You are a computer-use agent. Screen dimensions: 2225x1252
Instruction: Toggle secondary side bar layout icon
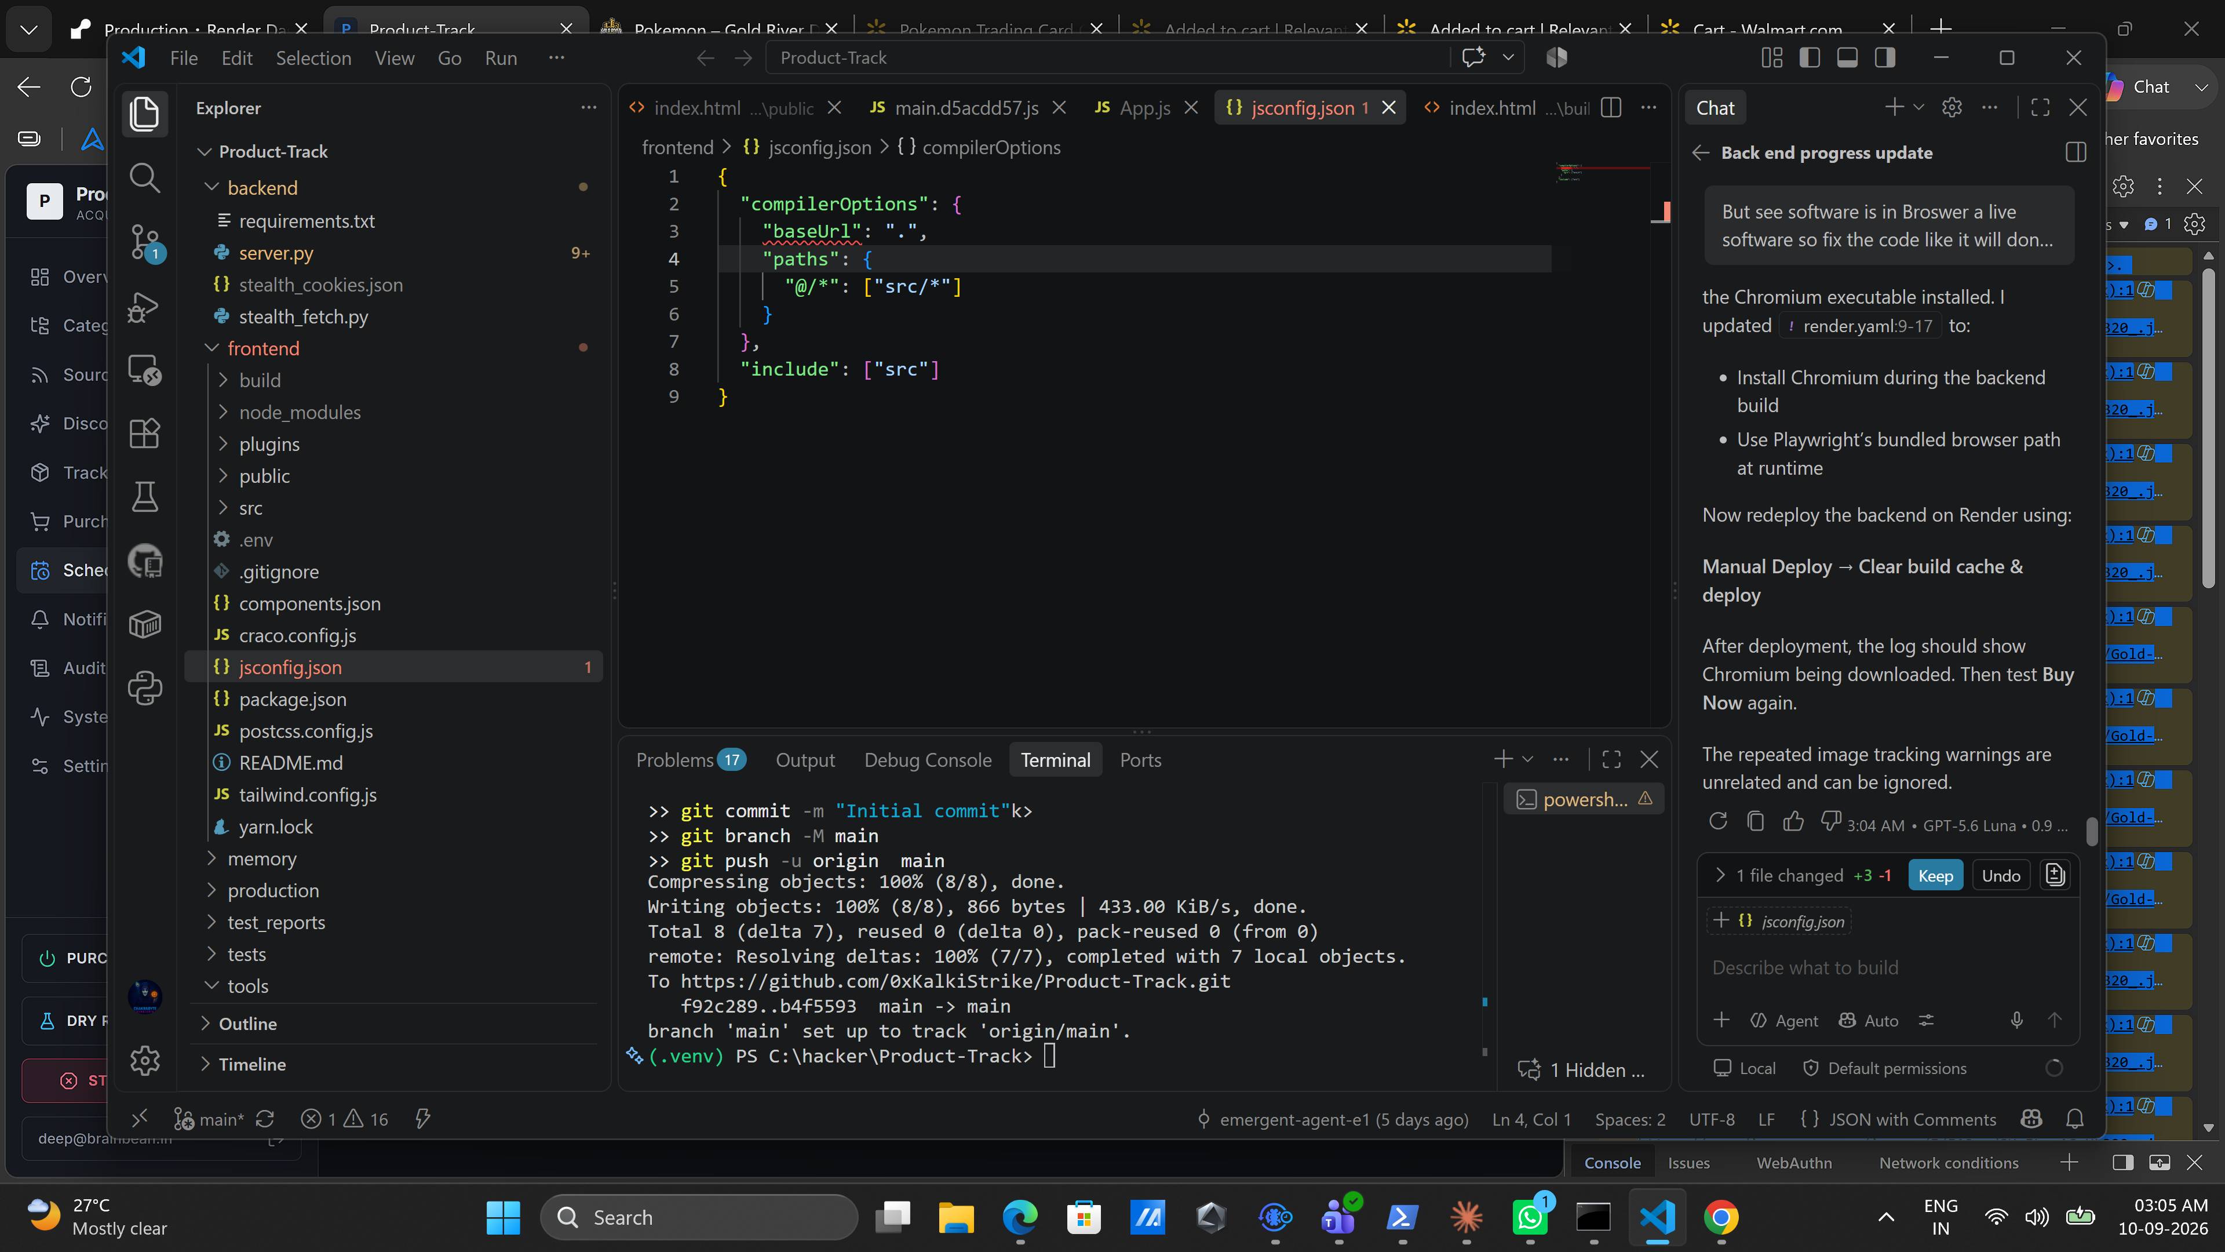1885,58
